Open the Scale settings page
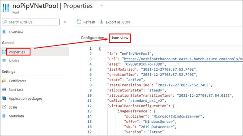This screenshot has height=136, width=243. [13, 107]
